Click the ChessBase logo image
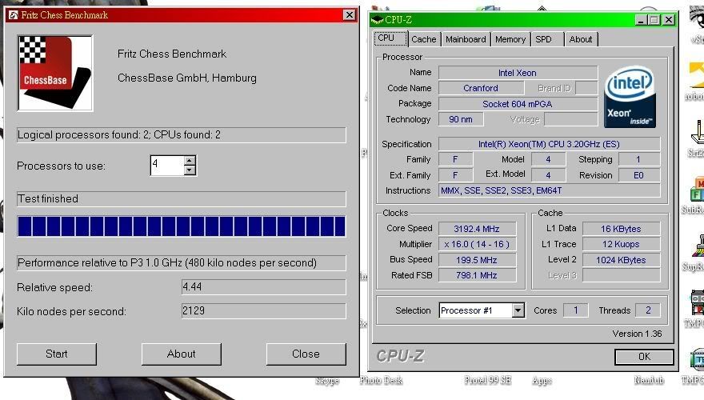The image size is (704, 400). [55, 73]
